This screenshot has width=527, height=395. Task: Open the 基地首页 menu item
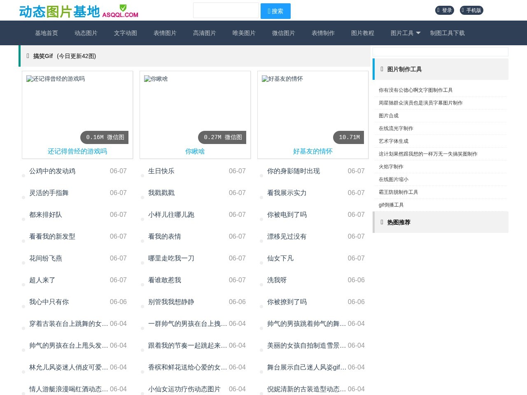(46, 33)
